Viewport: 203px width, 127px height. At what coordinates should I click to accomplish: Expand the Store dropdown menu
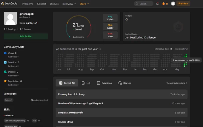(84, 4)
